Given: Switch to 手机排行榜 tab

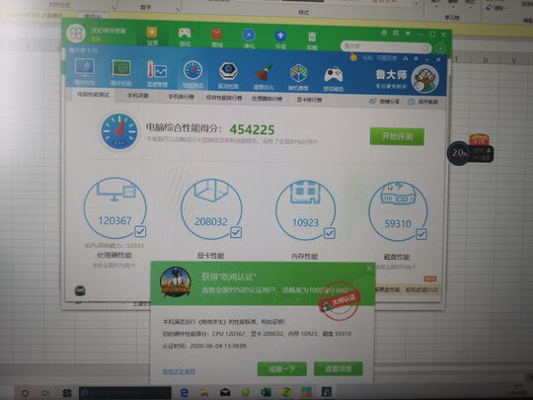Looking at the screenshot, I should tap(182, 97).
